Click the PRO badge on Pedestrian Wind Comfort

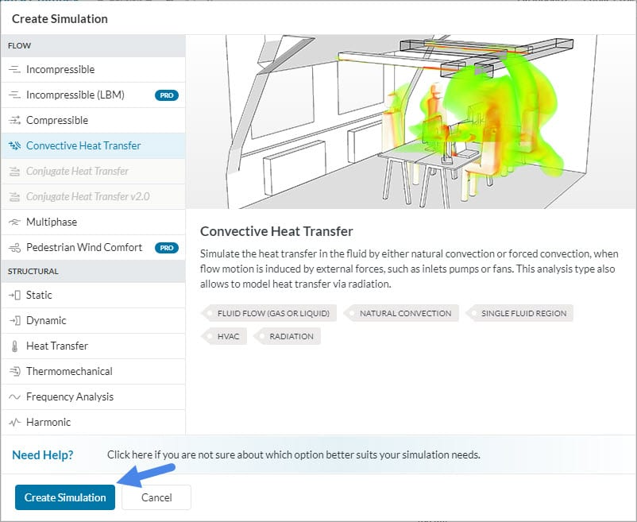[x=165, y=247]
